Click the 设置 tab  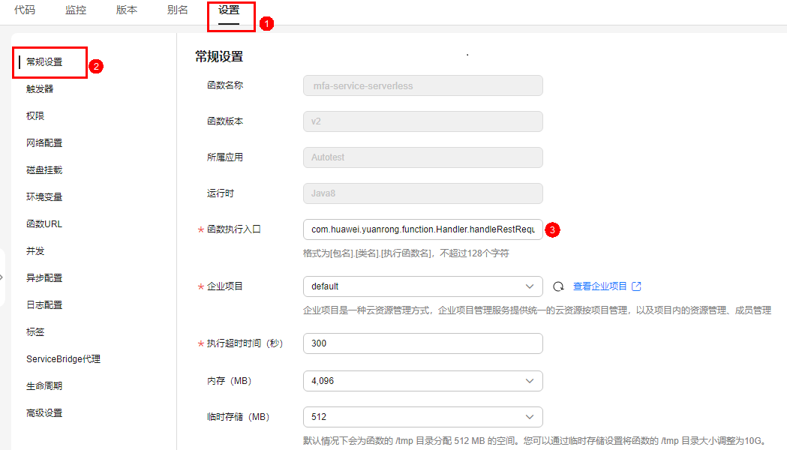229,10
